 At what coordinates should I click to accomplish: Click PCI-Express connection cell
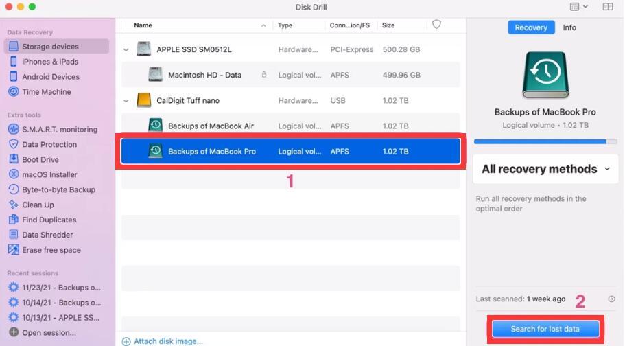click(x=351, y=49)
